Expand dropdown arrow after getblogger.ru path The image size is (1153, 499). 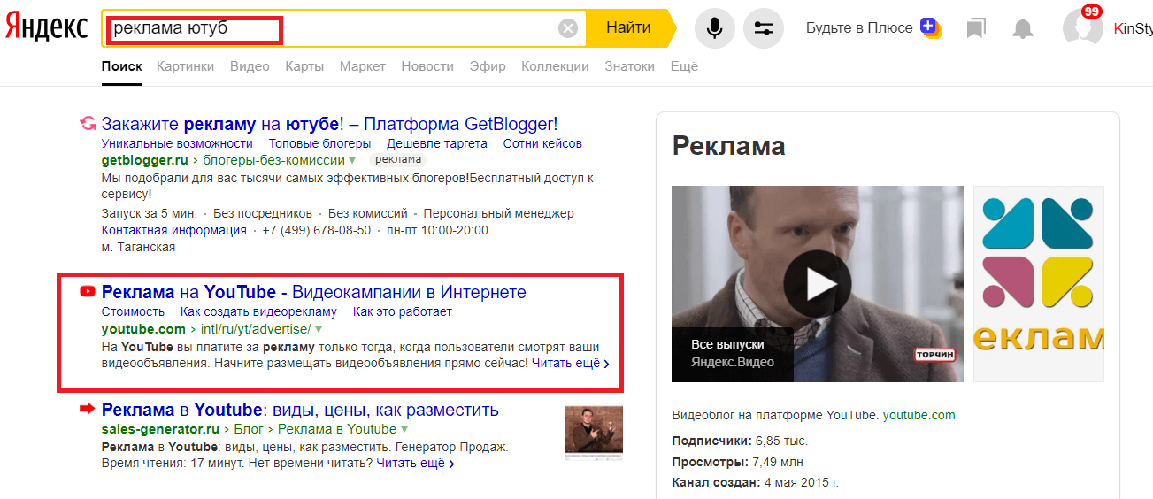pyautogui.click(x=352, y=160)
